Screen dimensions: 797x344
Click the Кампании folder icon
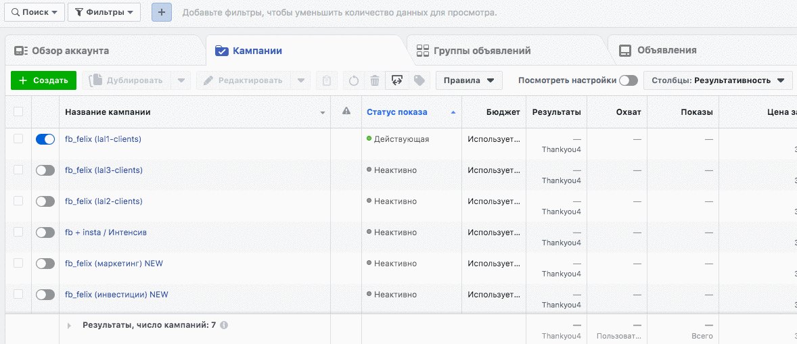point(222,50)
